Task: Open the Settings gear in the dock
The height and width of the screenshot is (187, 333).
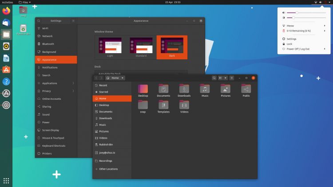Action: pos(6,105)
